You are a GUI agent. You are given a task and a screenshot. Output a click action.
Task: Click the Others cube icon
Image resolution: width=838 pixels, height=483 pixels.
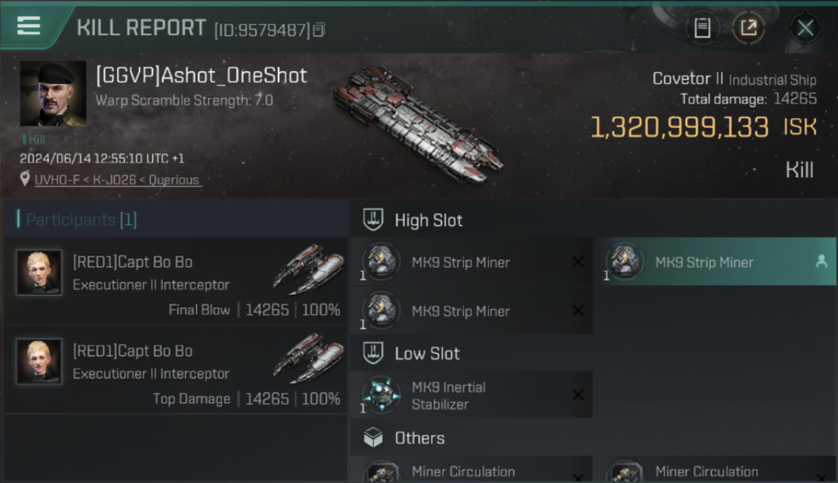tap(374, 438)
